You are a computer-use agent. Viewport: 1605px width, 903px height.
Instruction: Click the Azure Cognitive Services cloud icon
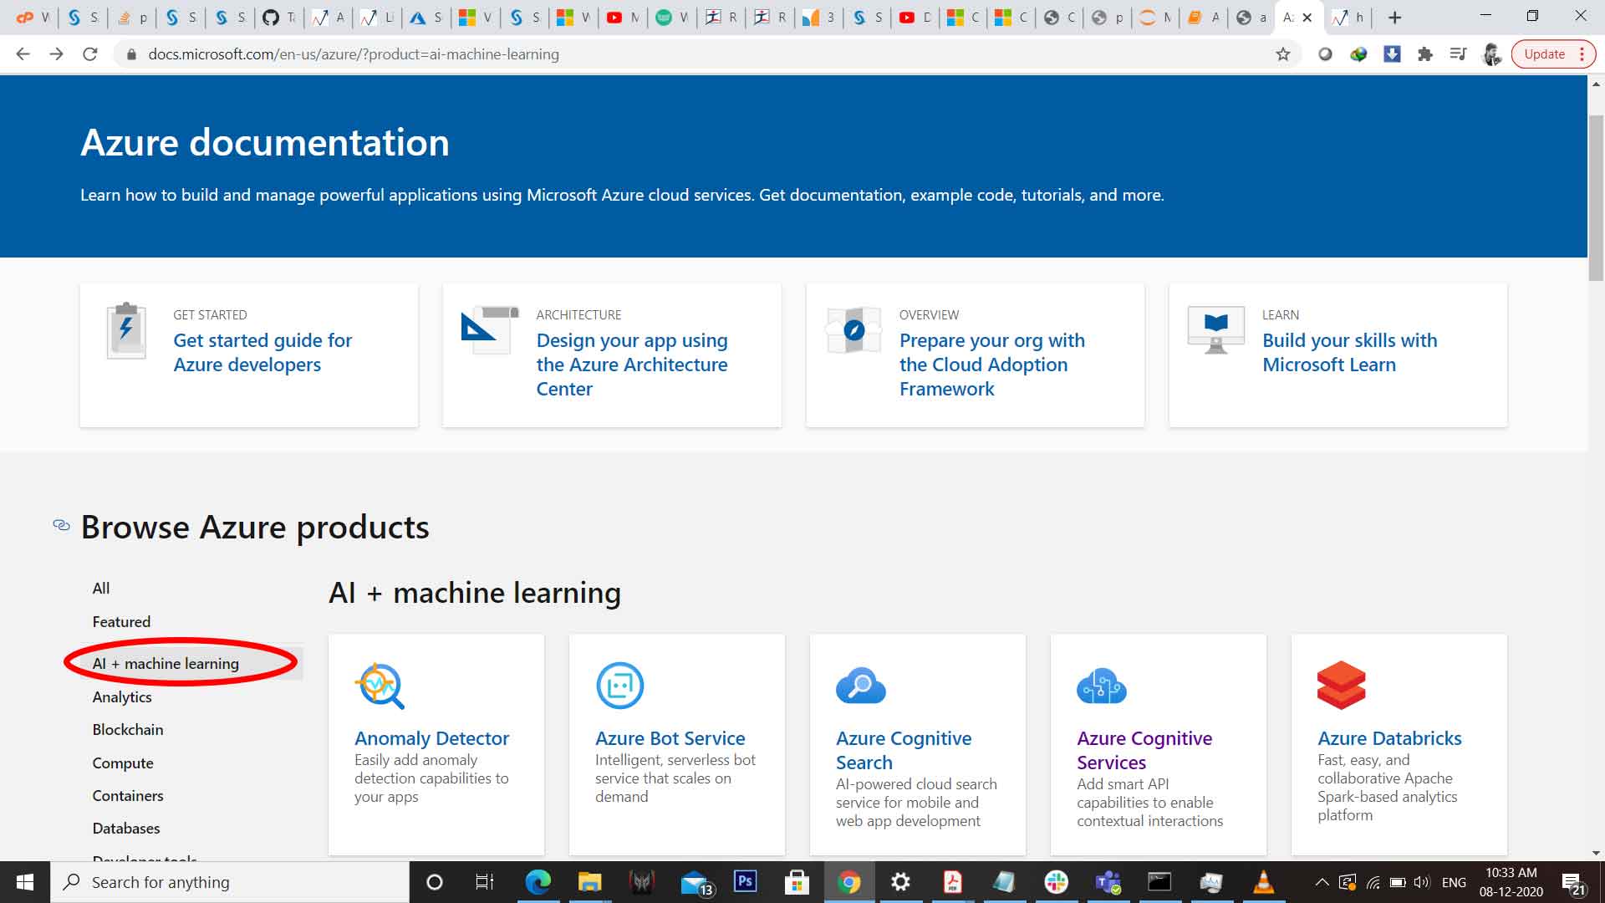[1101, 686]
